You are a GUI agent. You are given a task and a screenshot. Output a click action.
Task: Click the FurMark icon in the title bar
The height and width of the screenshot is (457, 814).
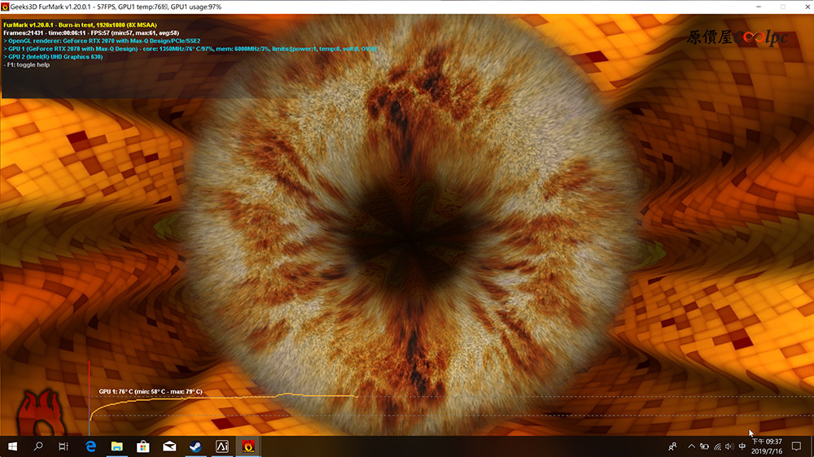point(5,7)
